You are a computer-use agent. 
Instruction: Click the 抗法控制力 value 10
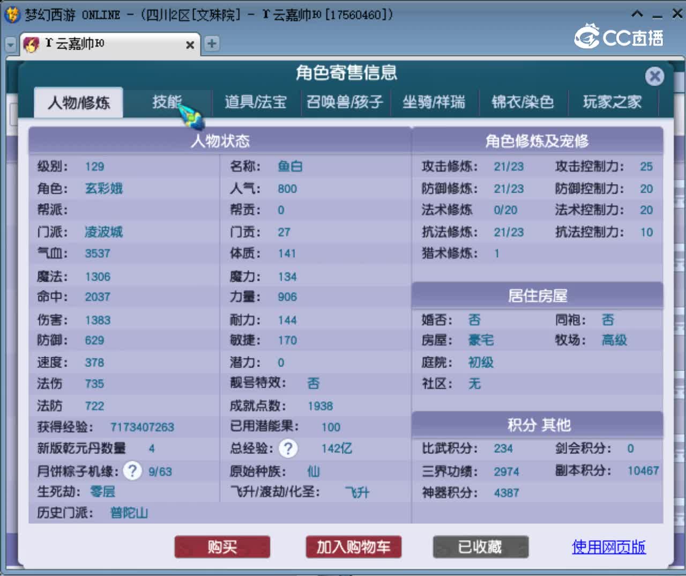(646, 233)
